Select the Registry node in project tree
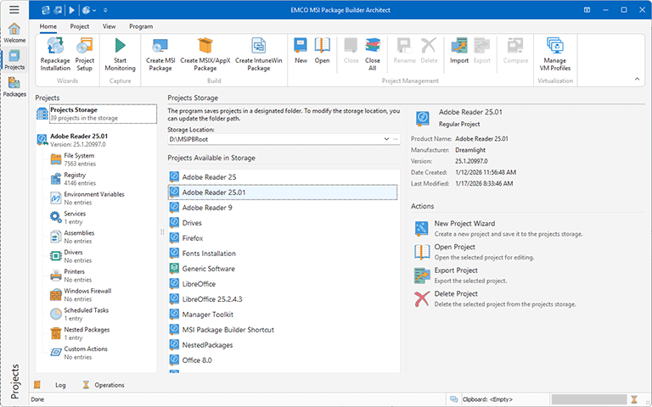Viewport: 652px width, 407px height. 75,175
